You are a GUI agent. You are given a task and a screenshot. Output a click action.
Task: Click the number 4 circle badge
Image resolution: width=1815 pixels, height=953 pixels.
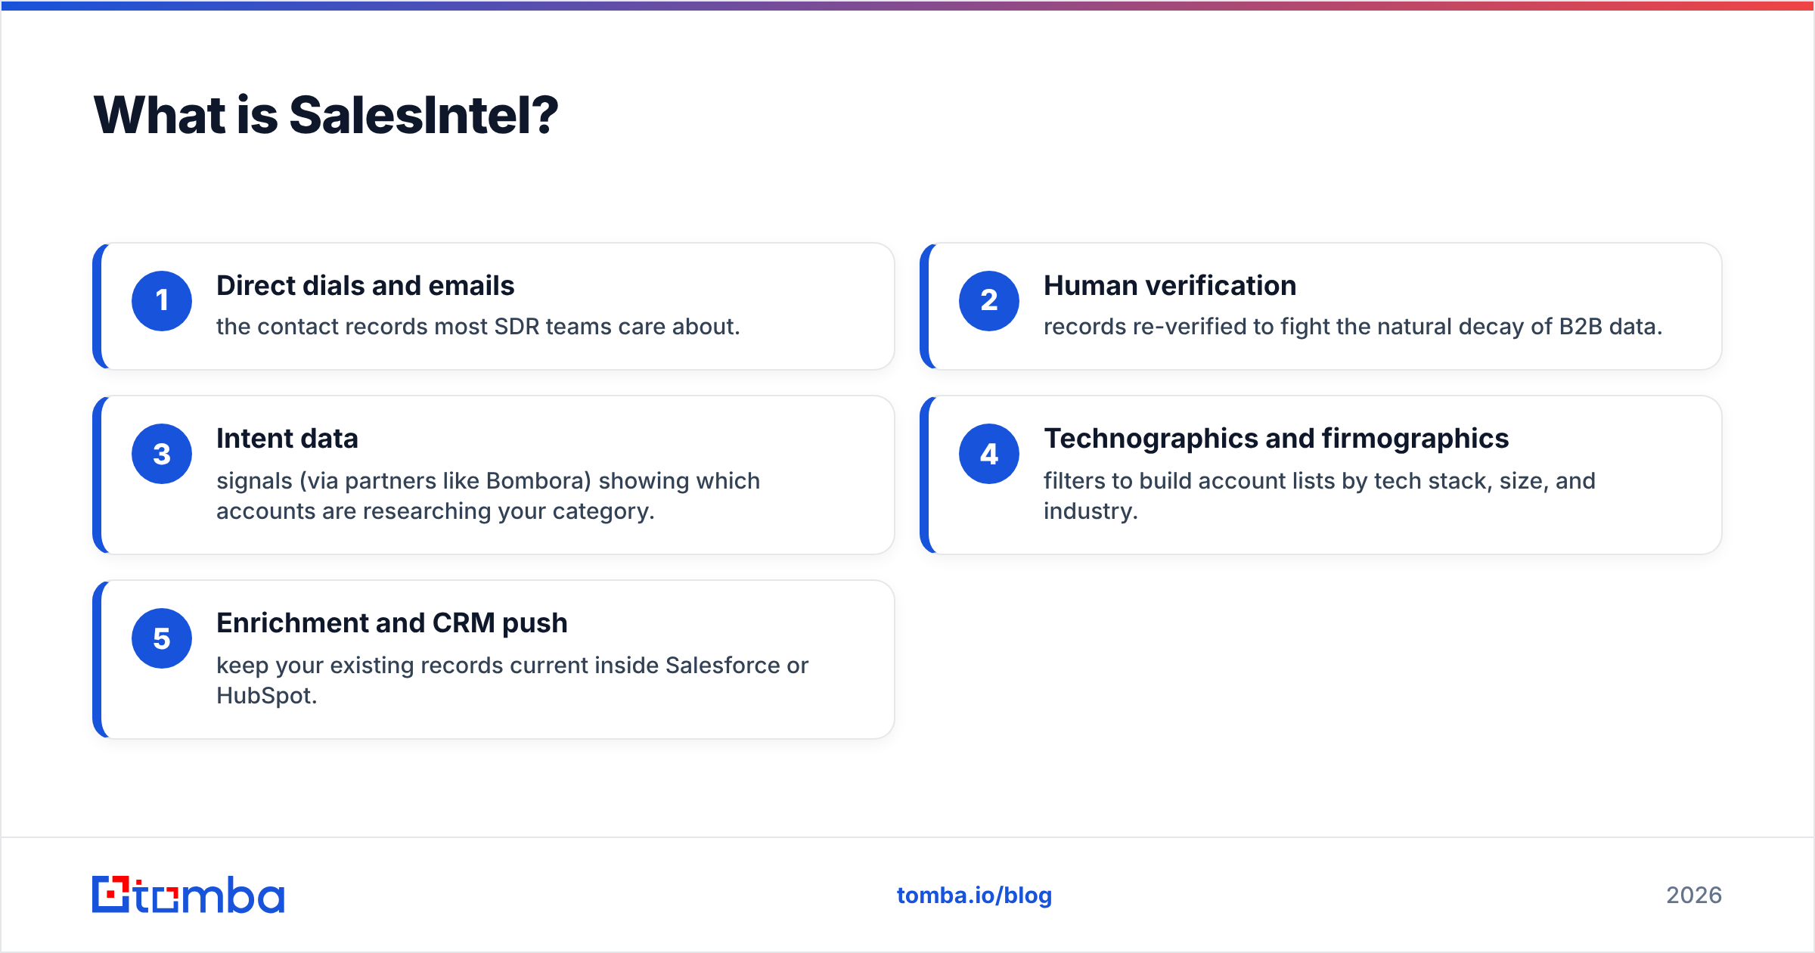[x=989, y=454]
